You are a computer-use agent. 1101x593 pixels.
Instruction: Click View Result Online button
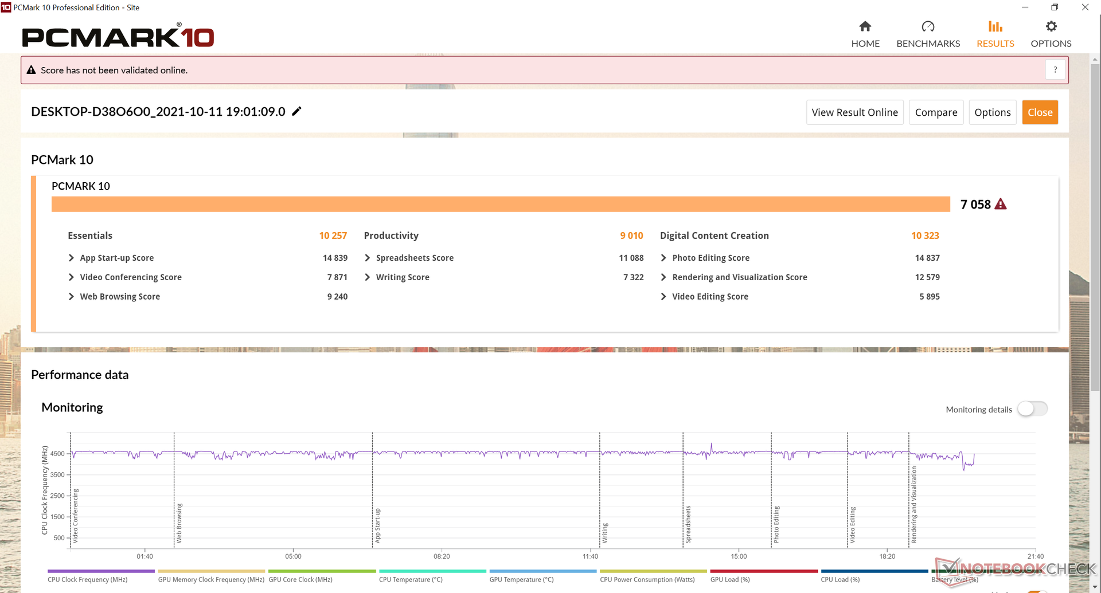click(x=854, y=112)
